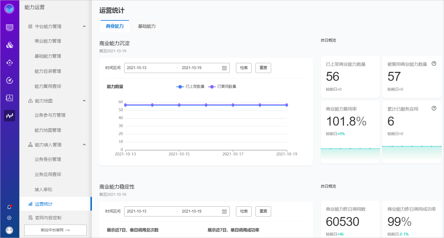Click the 商业能力复用率 value 101.8%
444x238 pixels.
tap(346, 121)
